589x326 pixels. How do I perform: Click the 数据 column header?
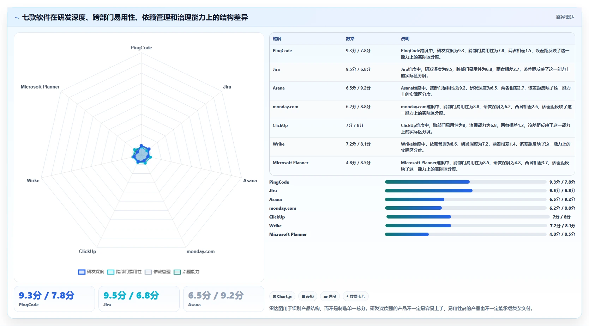click(350, 39)
